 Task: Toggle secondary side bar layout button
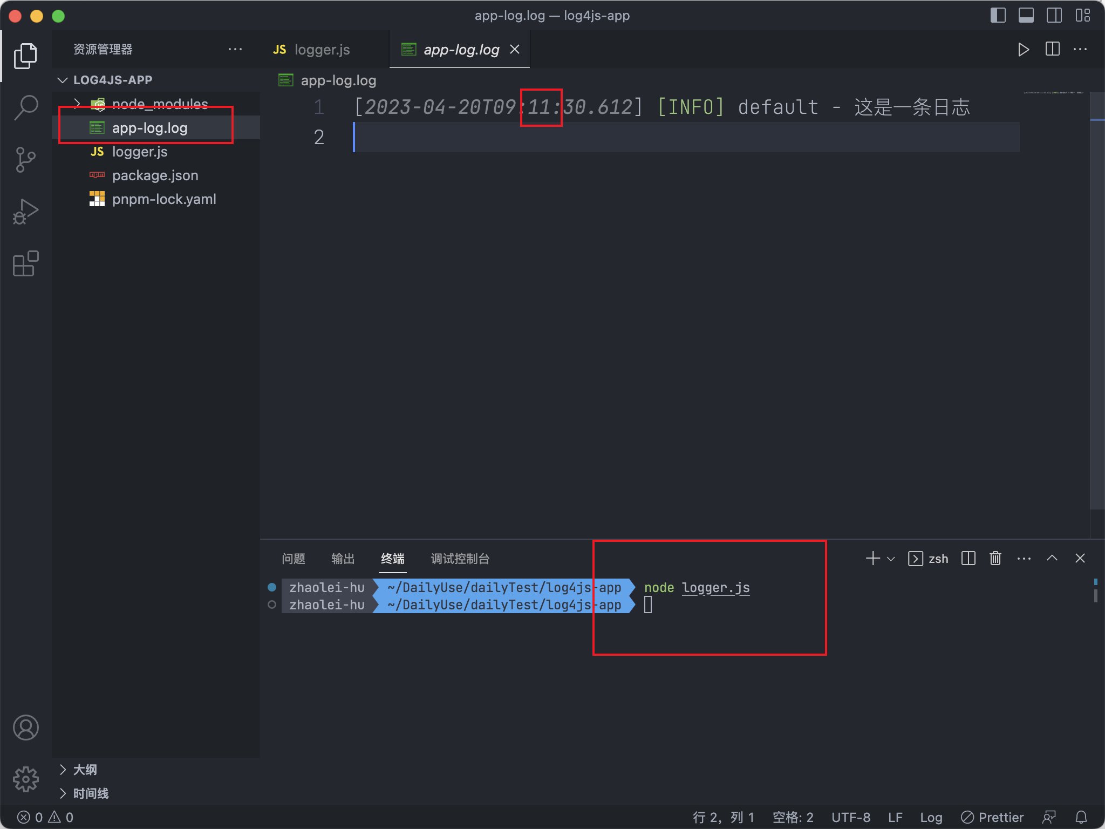click(x=1054, y=16)
